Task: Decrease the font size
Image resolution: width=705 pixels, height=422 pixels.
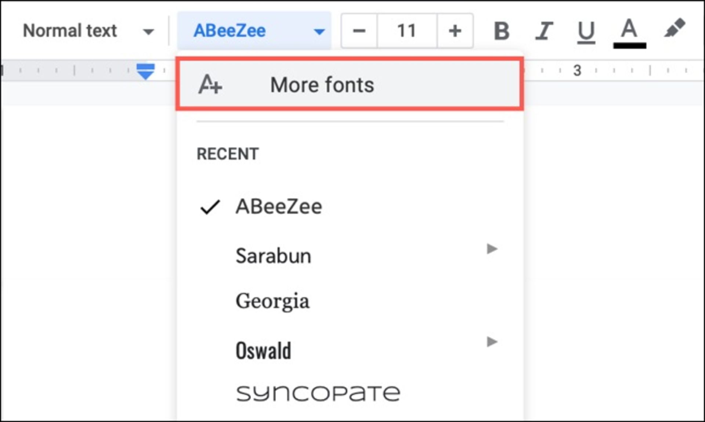Action: click(359, 31)
